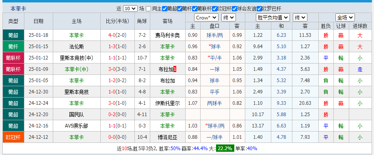Click the corner count 4-11
Viewport: 374px width, 155px height.
142,115
